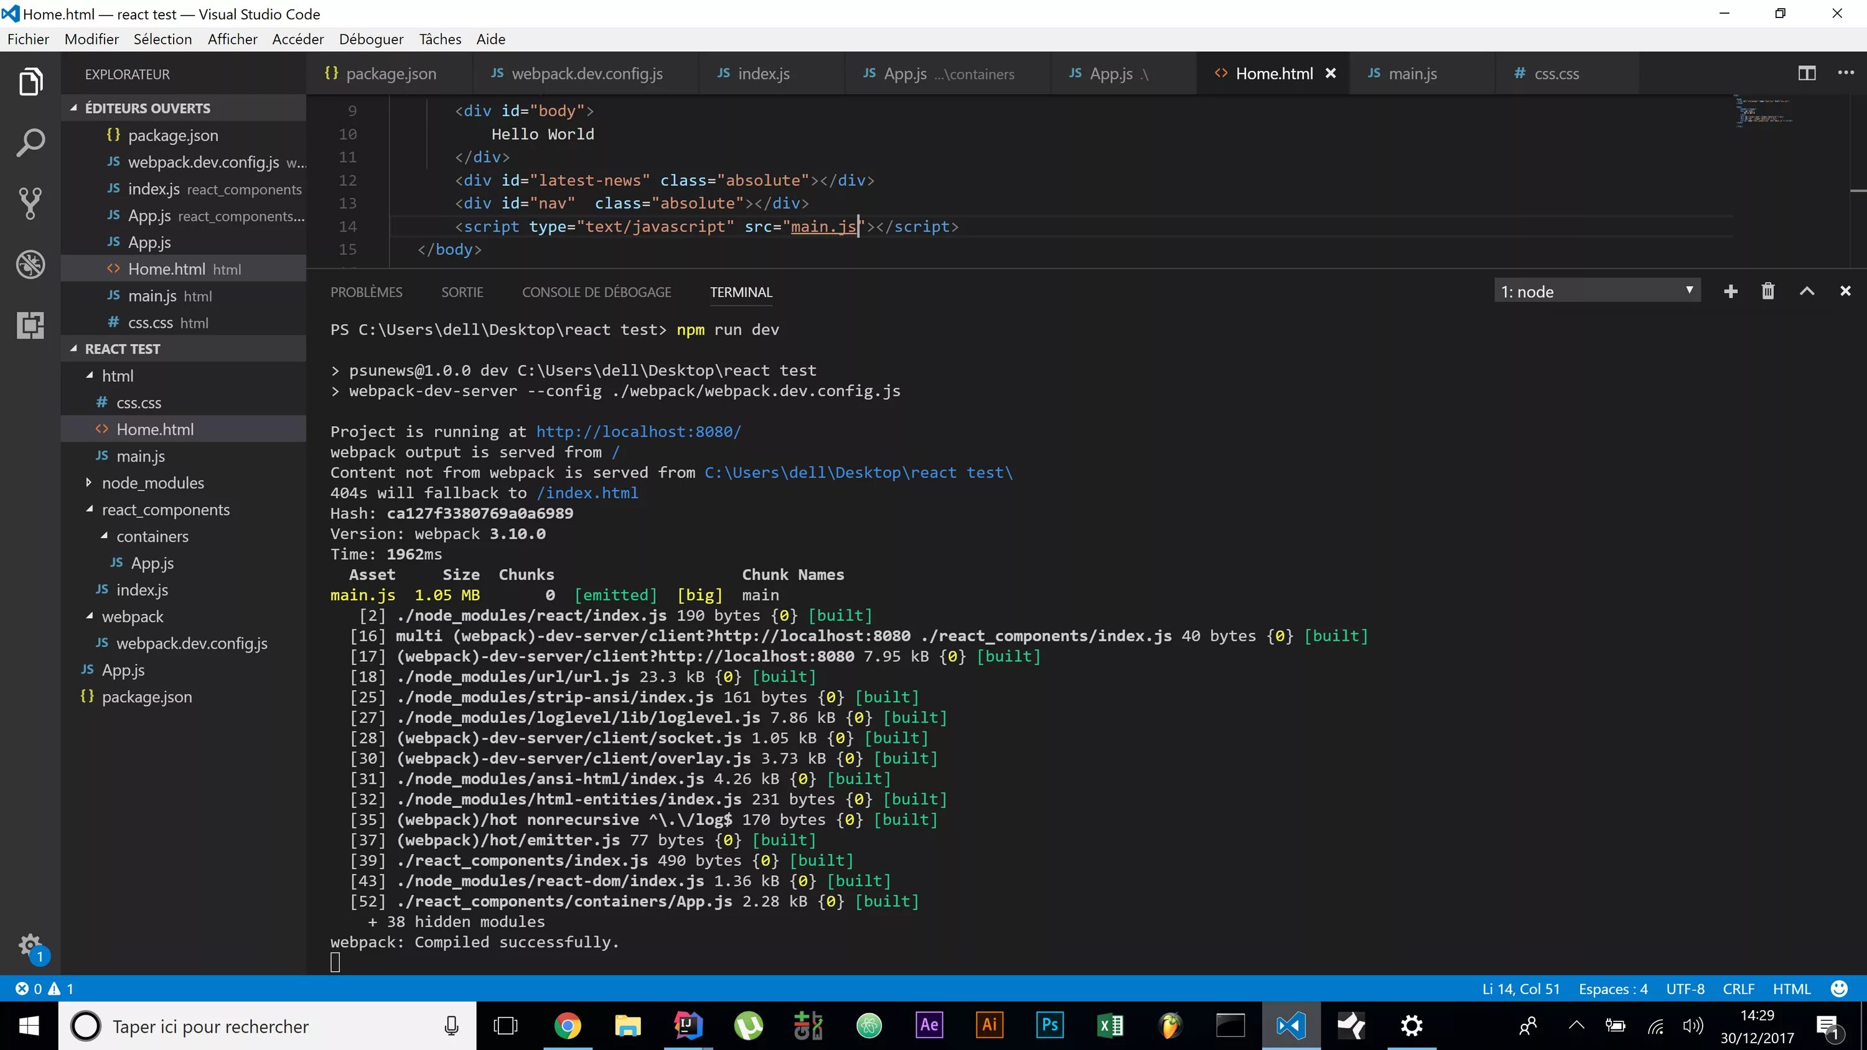Open the Search view in activity bar
The height and width of the screenshot is (1050, 1867).
(30, 142)
